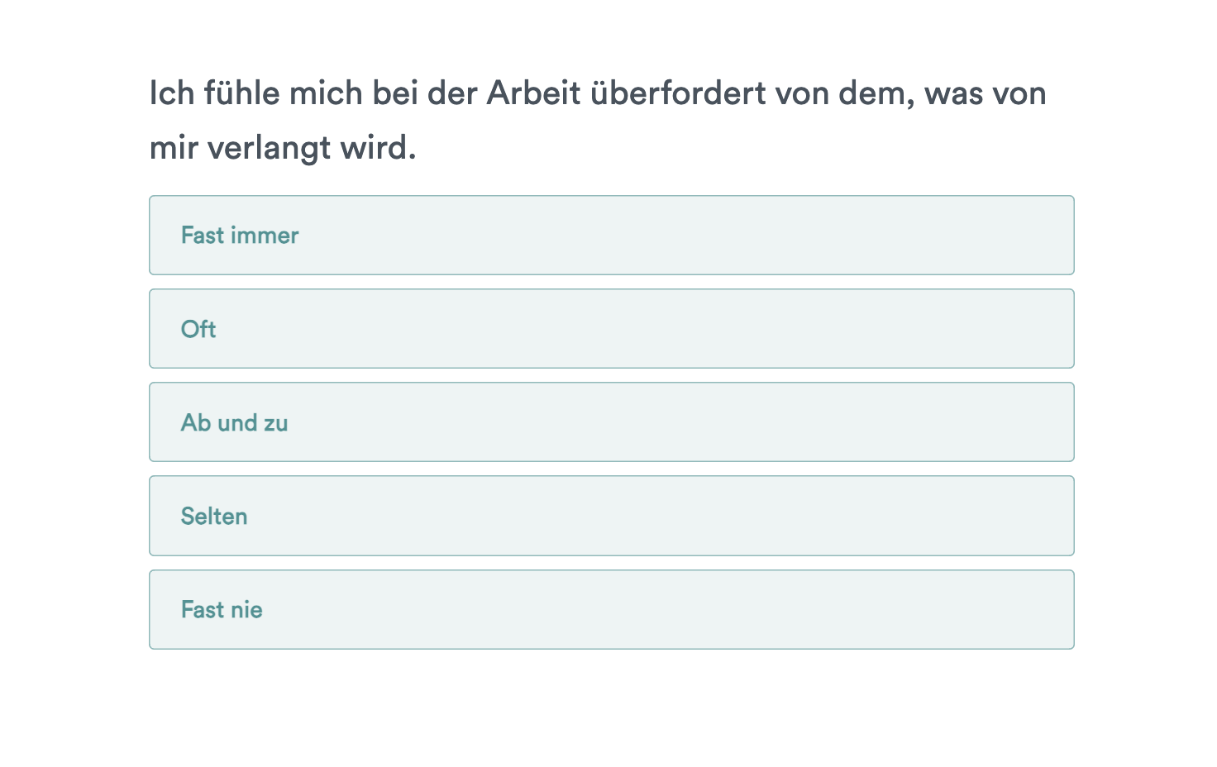Select the "Fast immer" answer option
The width and height of the screenshot is (1217, 767).
611,236
